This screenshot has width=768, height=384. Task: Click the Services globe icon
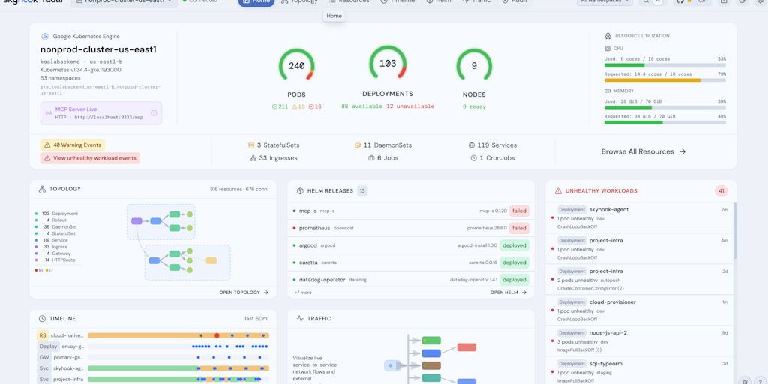coord(472,145)
